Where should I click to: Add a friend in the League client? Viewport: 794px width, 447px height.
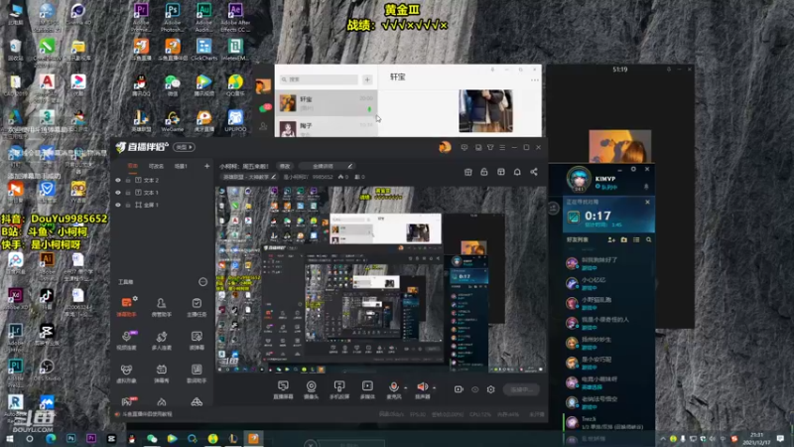pos(611,239)
